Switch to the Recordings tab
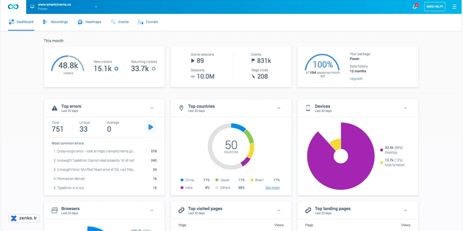Image resolution: width=463 pixels, height=231 pixels. (x=56, y=22)
